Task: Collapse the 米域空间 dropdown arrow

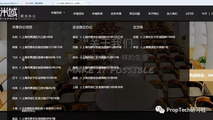Action: pyautogui.click(x=64, y=13)
